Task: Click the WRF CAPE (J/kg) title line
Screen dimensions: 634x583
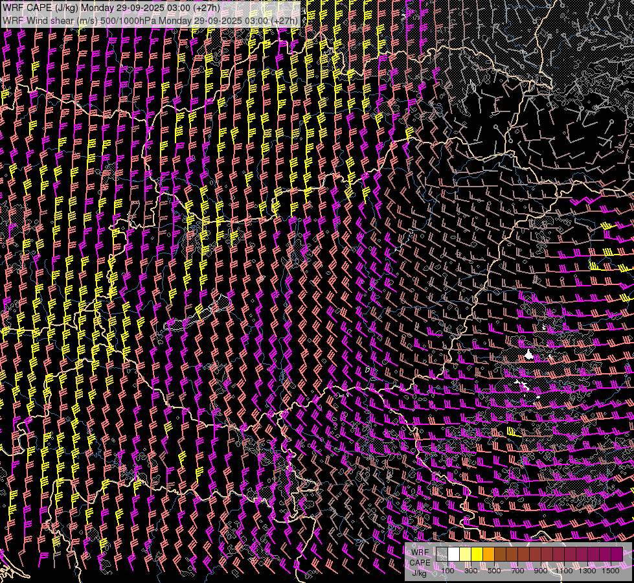Action: click(x=111, y=8)
